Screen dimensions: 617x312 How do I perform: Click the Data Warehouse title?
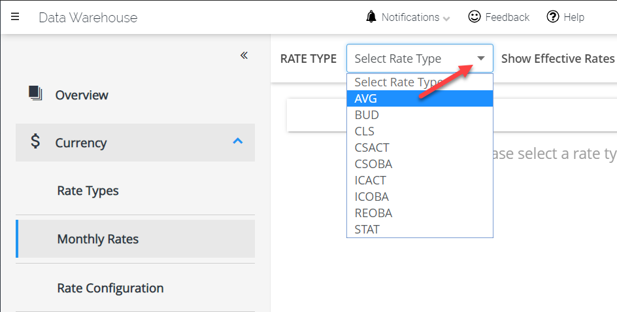88,18
